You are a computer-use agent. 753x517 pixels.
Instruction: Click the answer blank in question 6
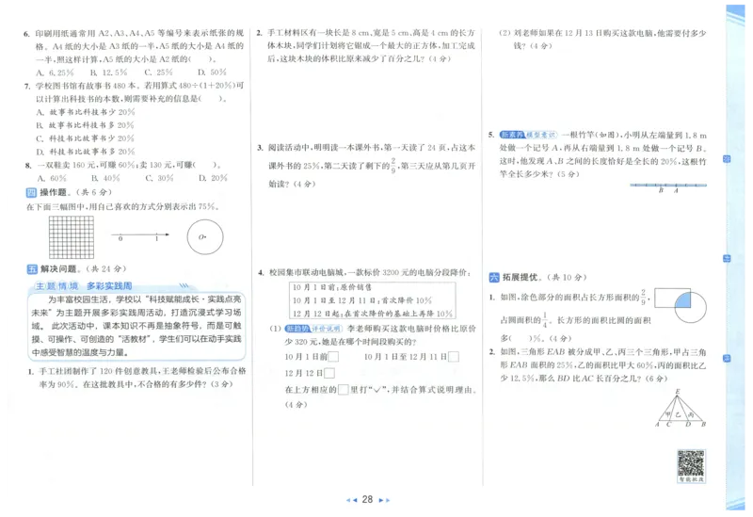(200, 59)
